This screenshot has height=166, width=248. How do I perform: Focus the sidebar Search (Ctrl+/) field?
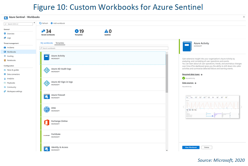[x=18, y=24]
